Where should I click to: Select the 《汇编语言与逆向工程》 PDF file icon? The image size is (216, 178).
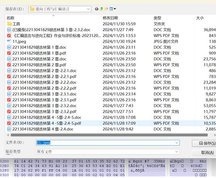9,36
